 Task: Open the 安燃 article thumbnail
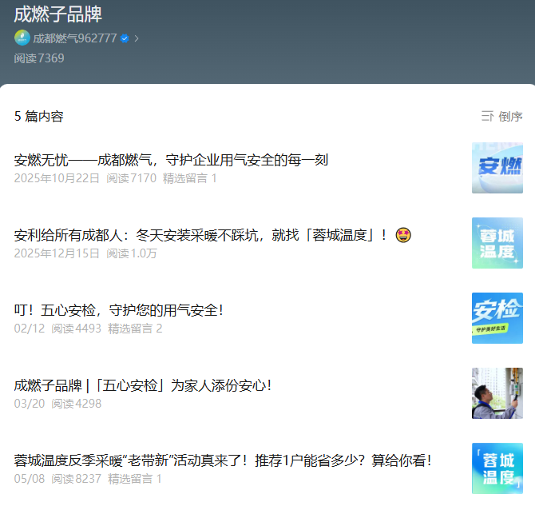(x=497, y=168)
